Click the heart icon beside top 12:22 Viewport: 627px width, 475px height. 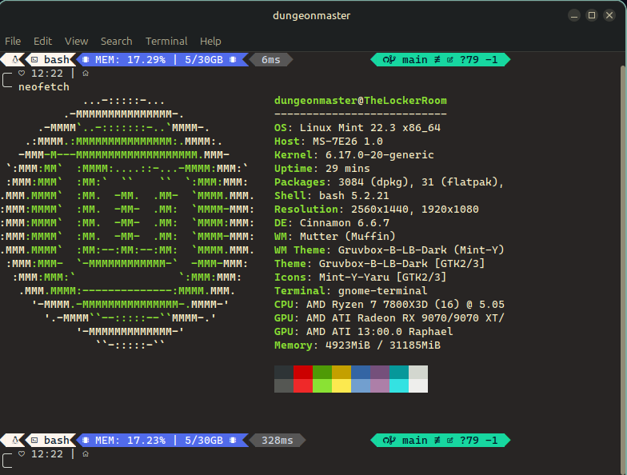[22, 74]
